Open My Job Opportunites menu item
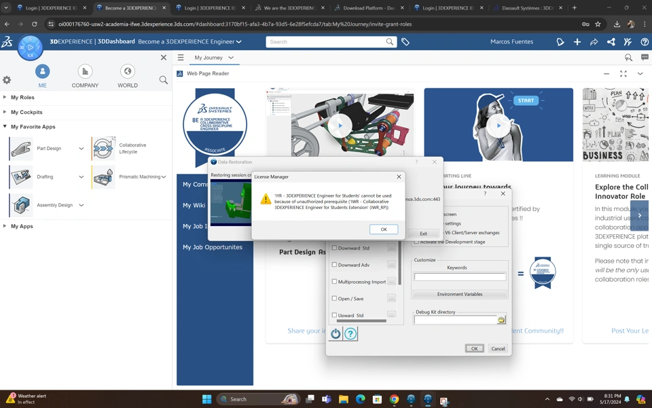This screenshot has height=408, width=652. 213,247
